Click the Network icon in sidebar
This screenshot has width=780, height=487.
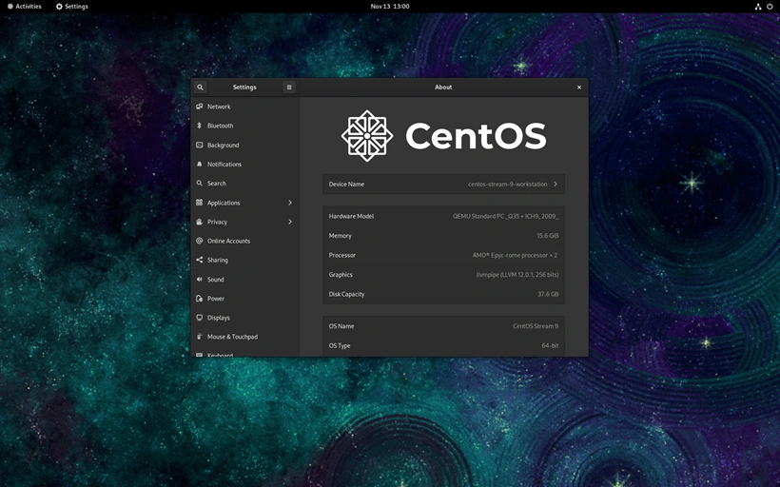(199, 107)
